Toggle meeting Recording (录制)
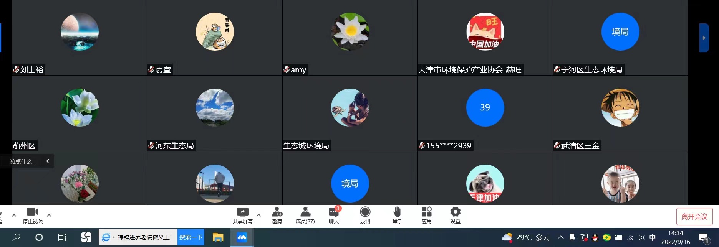The height and width of the screenshot is (247, 719). pyautogui.click(x=365, y=216)
